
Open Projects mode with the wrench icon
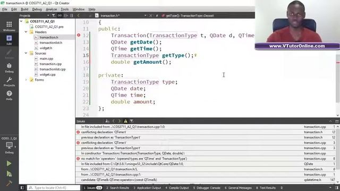tap(9, 82)
